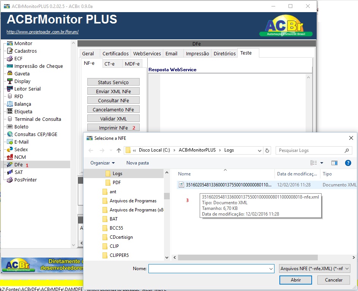358x291 pixels.
Task: Select the Etiqueta barcode icon
Action: (x=10, y=111)
